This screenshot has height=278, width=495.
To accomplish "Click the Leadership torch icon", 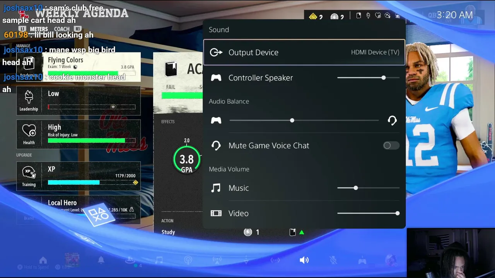I will pos(29,98).
